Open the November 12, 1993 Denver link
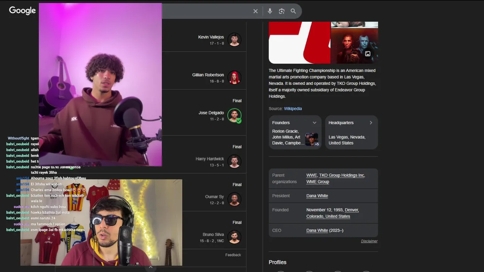484x272 pixels. 332,213
